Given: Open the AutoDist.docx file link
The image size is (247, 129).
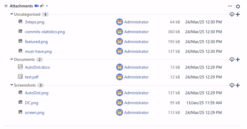Looking at the screenshot, I should click(x=37, y=67).
